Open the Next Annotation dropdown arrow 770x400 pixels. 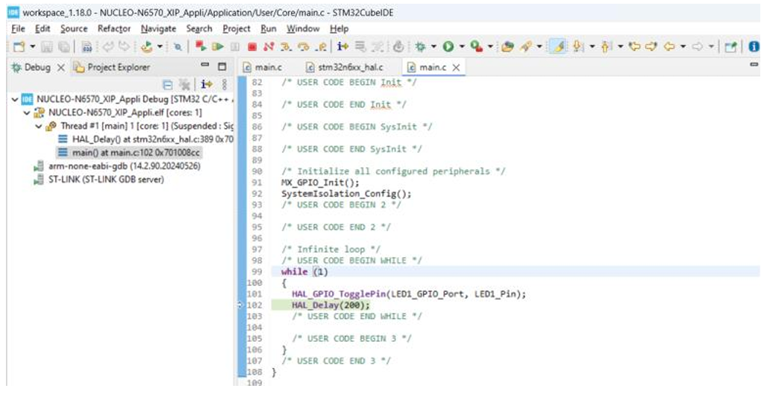point(592,47)
